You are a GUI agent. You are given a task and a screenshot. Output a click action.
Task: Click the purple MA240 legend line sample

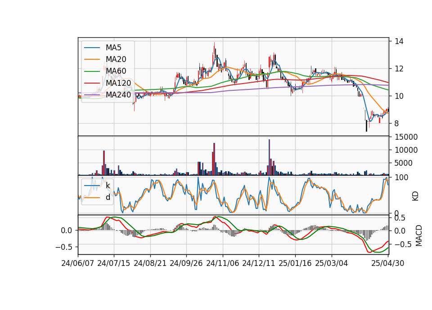tap(92, 95)
